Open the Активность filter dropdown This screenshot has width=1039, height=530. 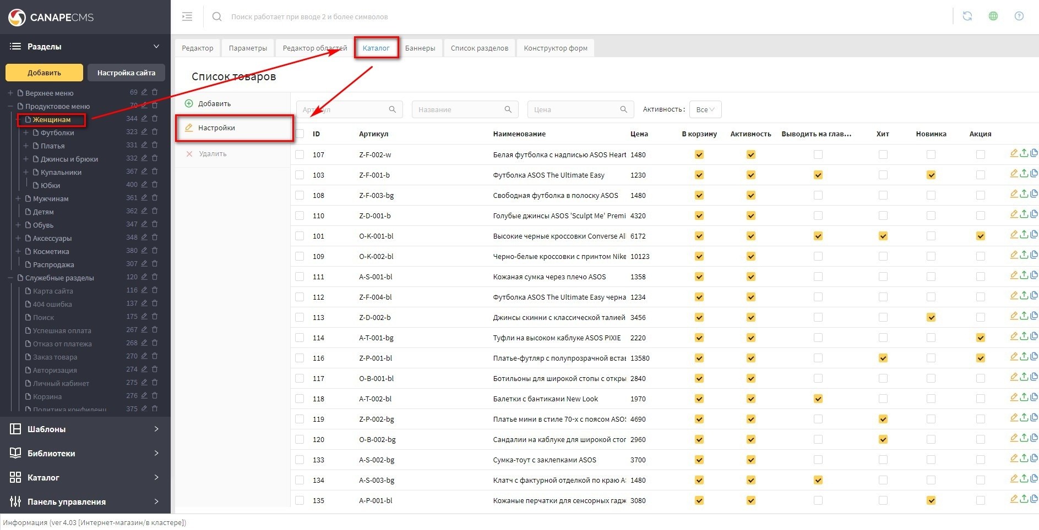pos(705,109)
